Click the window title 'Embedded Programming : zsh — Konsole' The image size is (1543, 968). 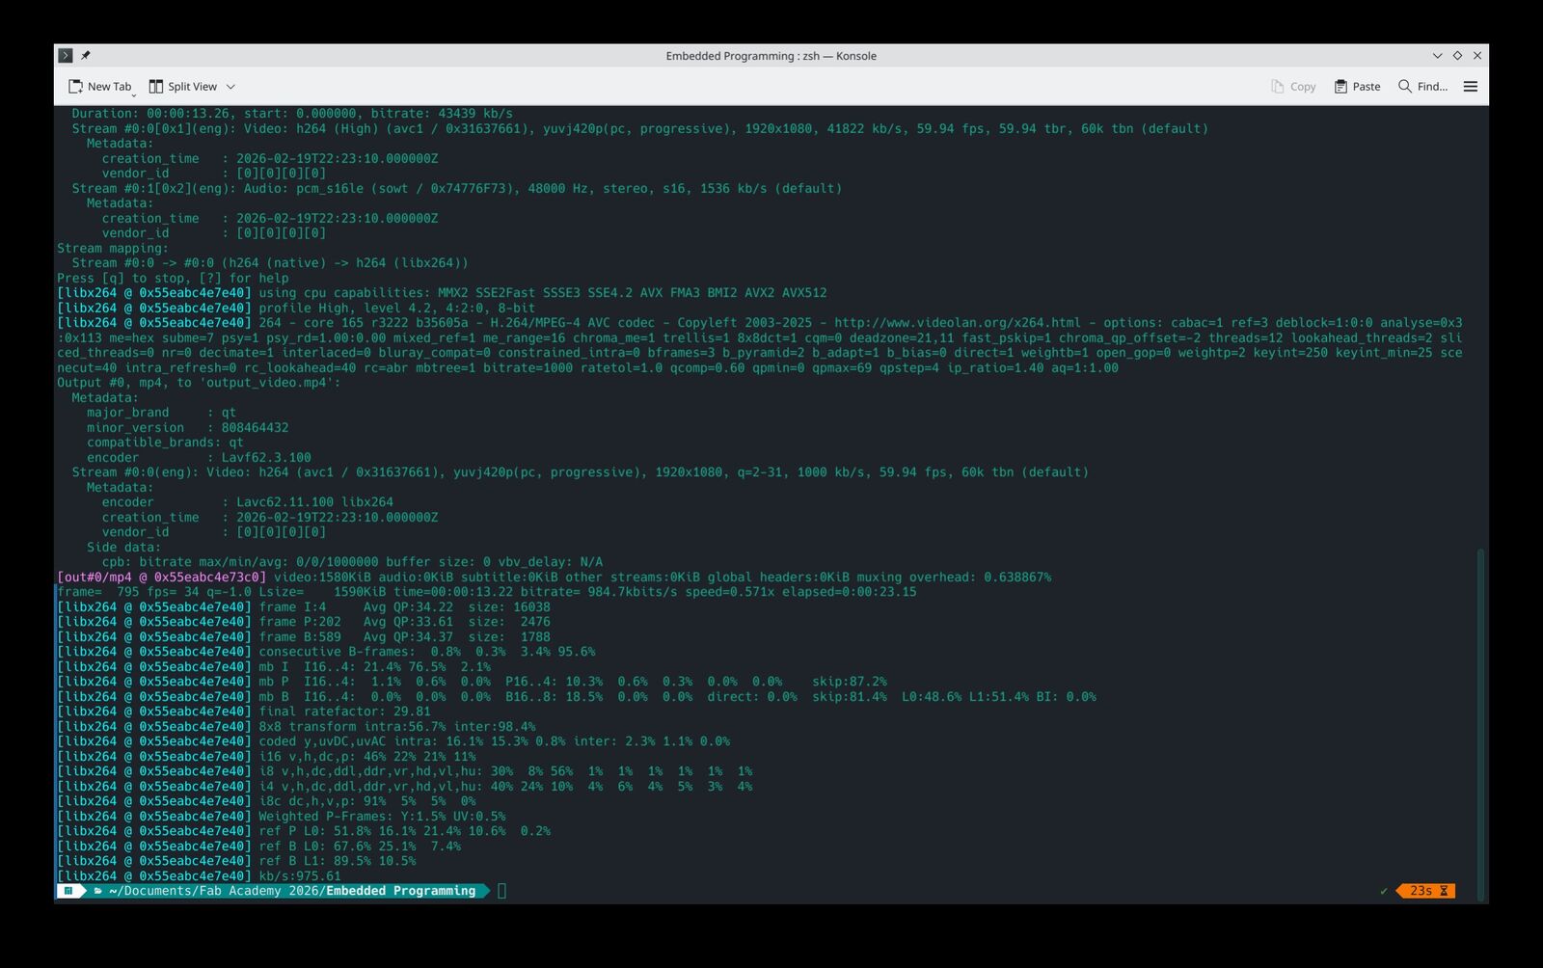771,56
